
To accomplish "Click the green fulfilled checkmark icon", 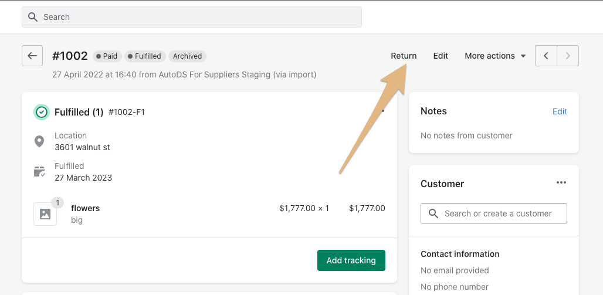I will pos(42,112).
